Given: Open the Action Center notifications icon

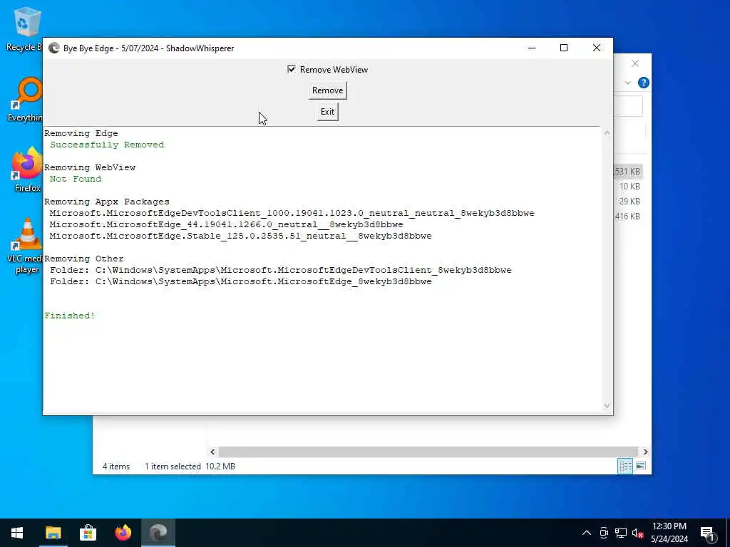Looking at the screenshot, I should pyautogui.click(x=708, y=533).
